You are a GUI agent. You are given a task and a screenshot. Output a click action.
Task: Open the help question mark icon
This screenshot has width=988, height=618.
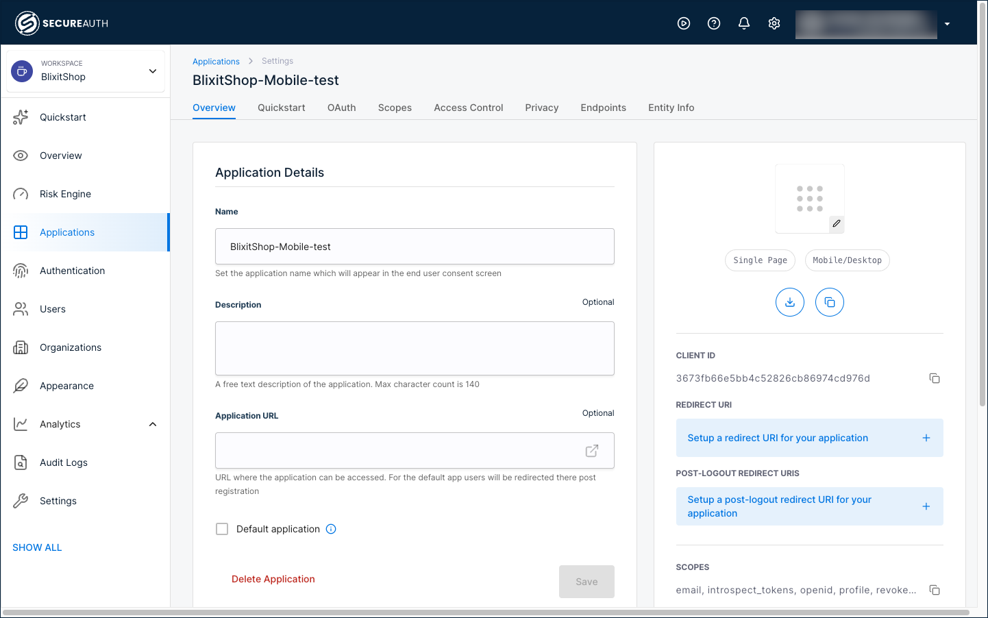point(714,23)
